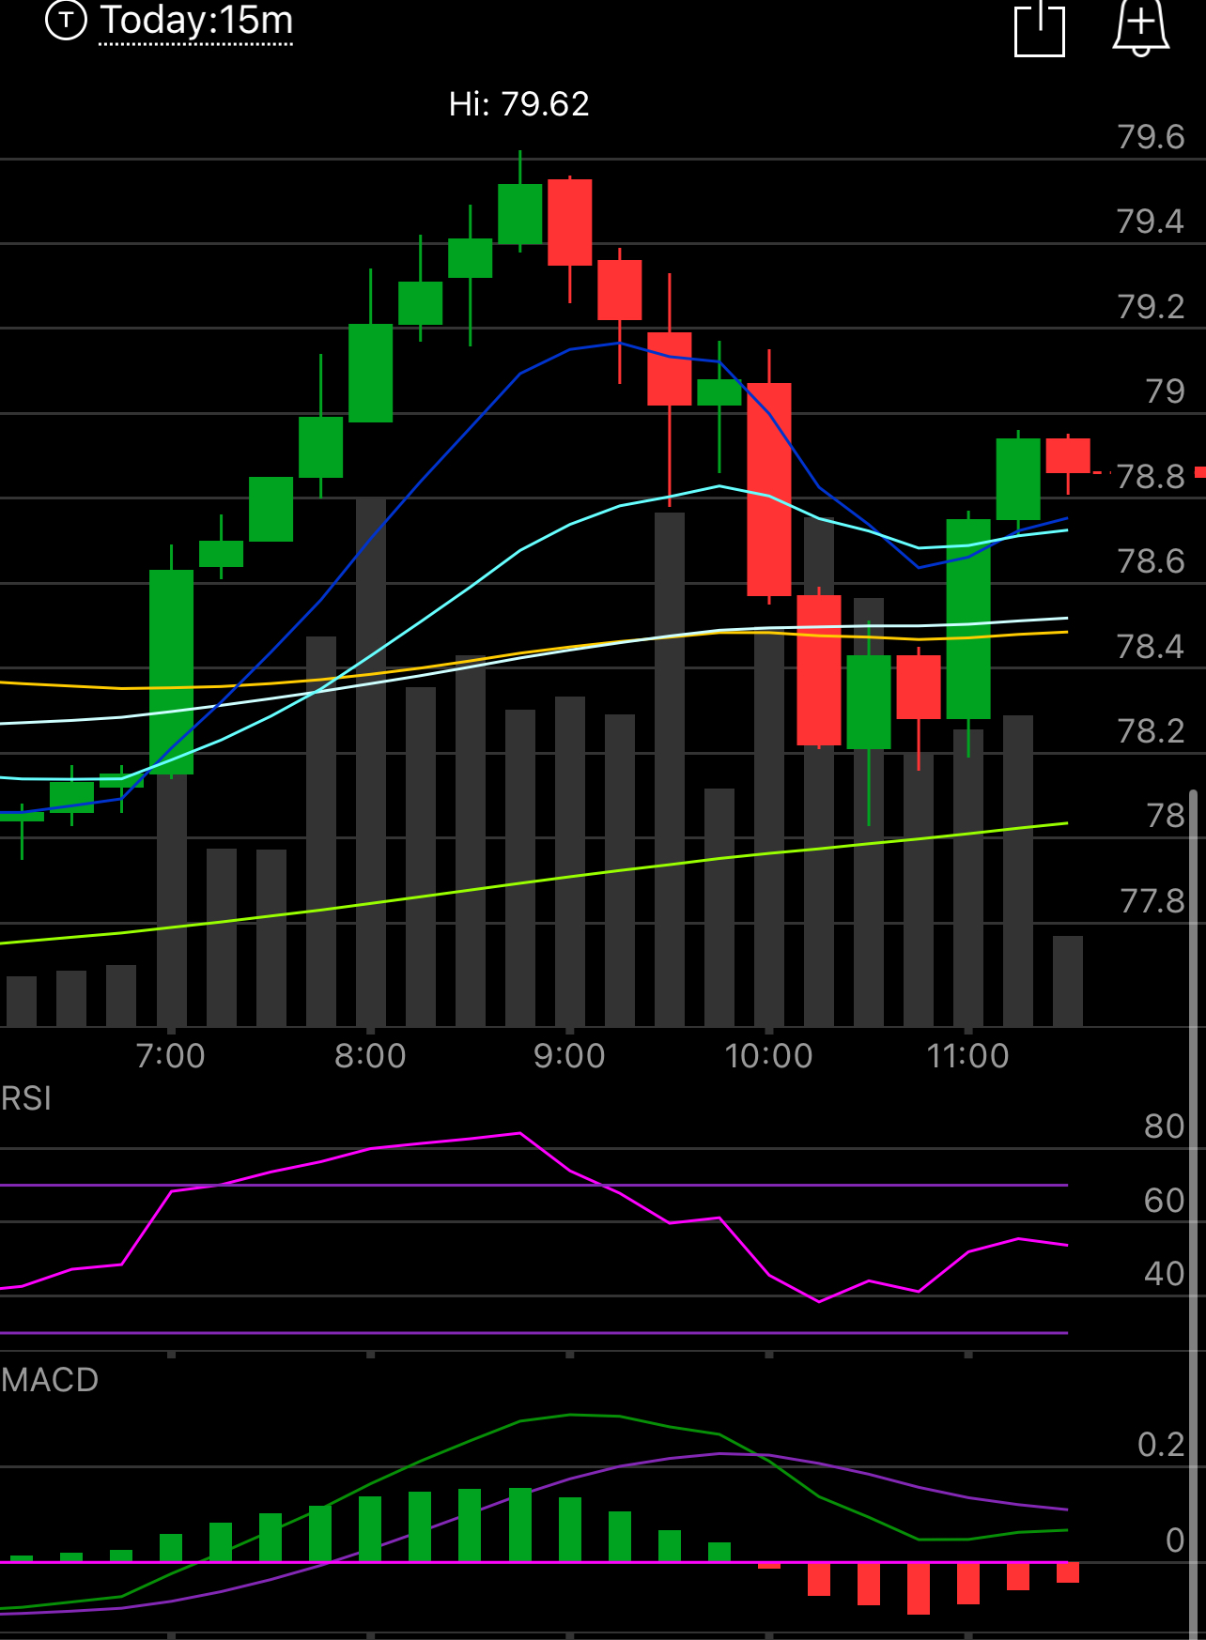Viewport: 1206px width, 1640px height.
Task: Add a price alert with the bell icon
Action: [1140, 28]
